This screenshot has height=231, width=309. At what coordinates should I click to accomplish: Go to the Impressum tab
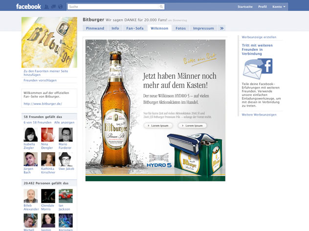[x=203, y=28]
